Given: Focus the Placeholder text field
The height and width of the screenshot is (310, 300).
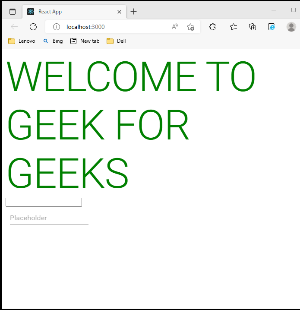Looking at the screenshot, I should [x=49, y=218].
